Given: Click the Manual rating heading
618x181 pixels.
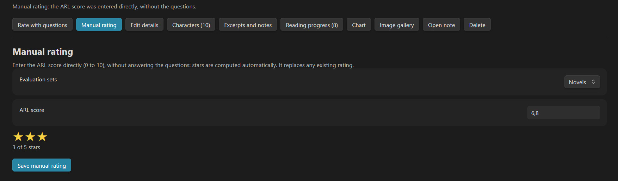Looking at the screenshot, I should coord(43,52).
